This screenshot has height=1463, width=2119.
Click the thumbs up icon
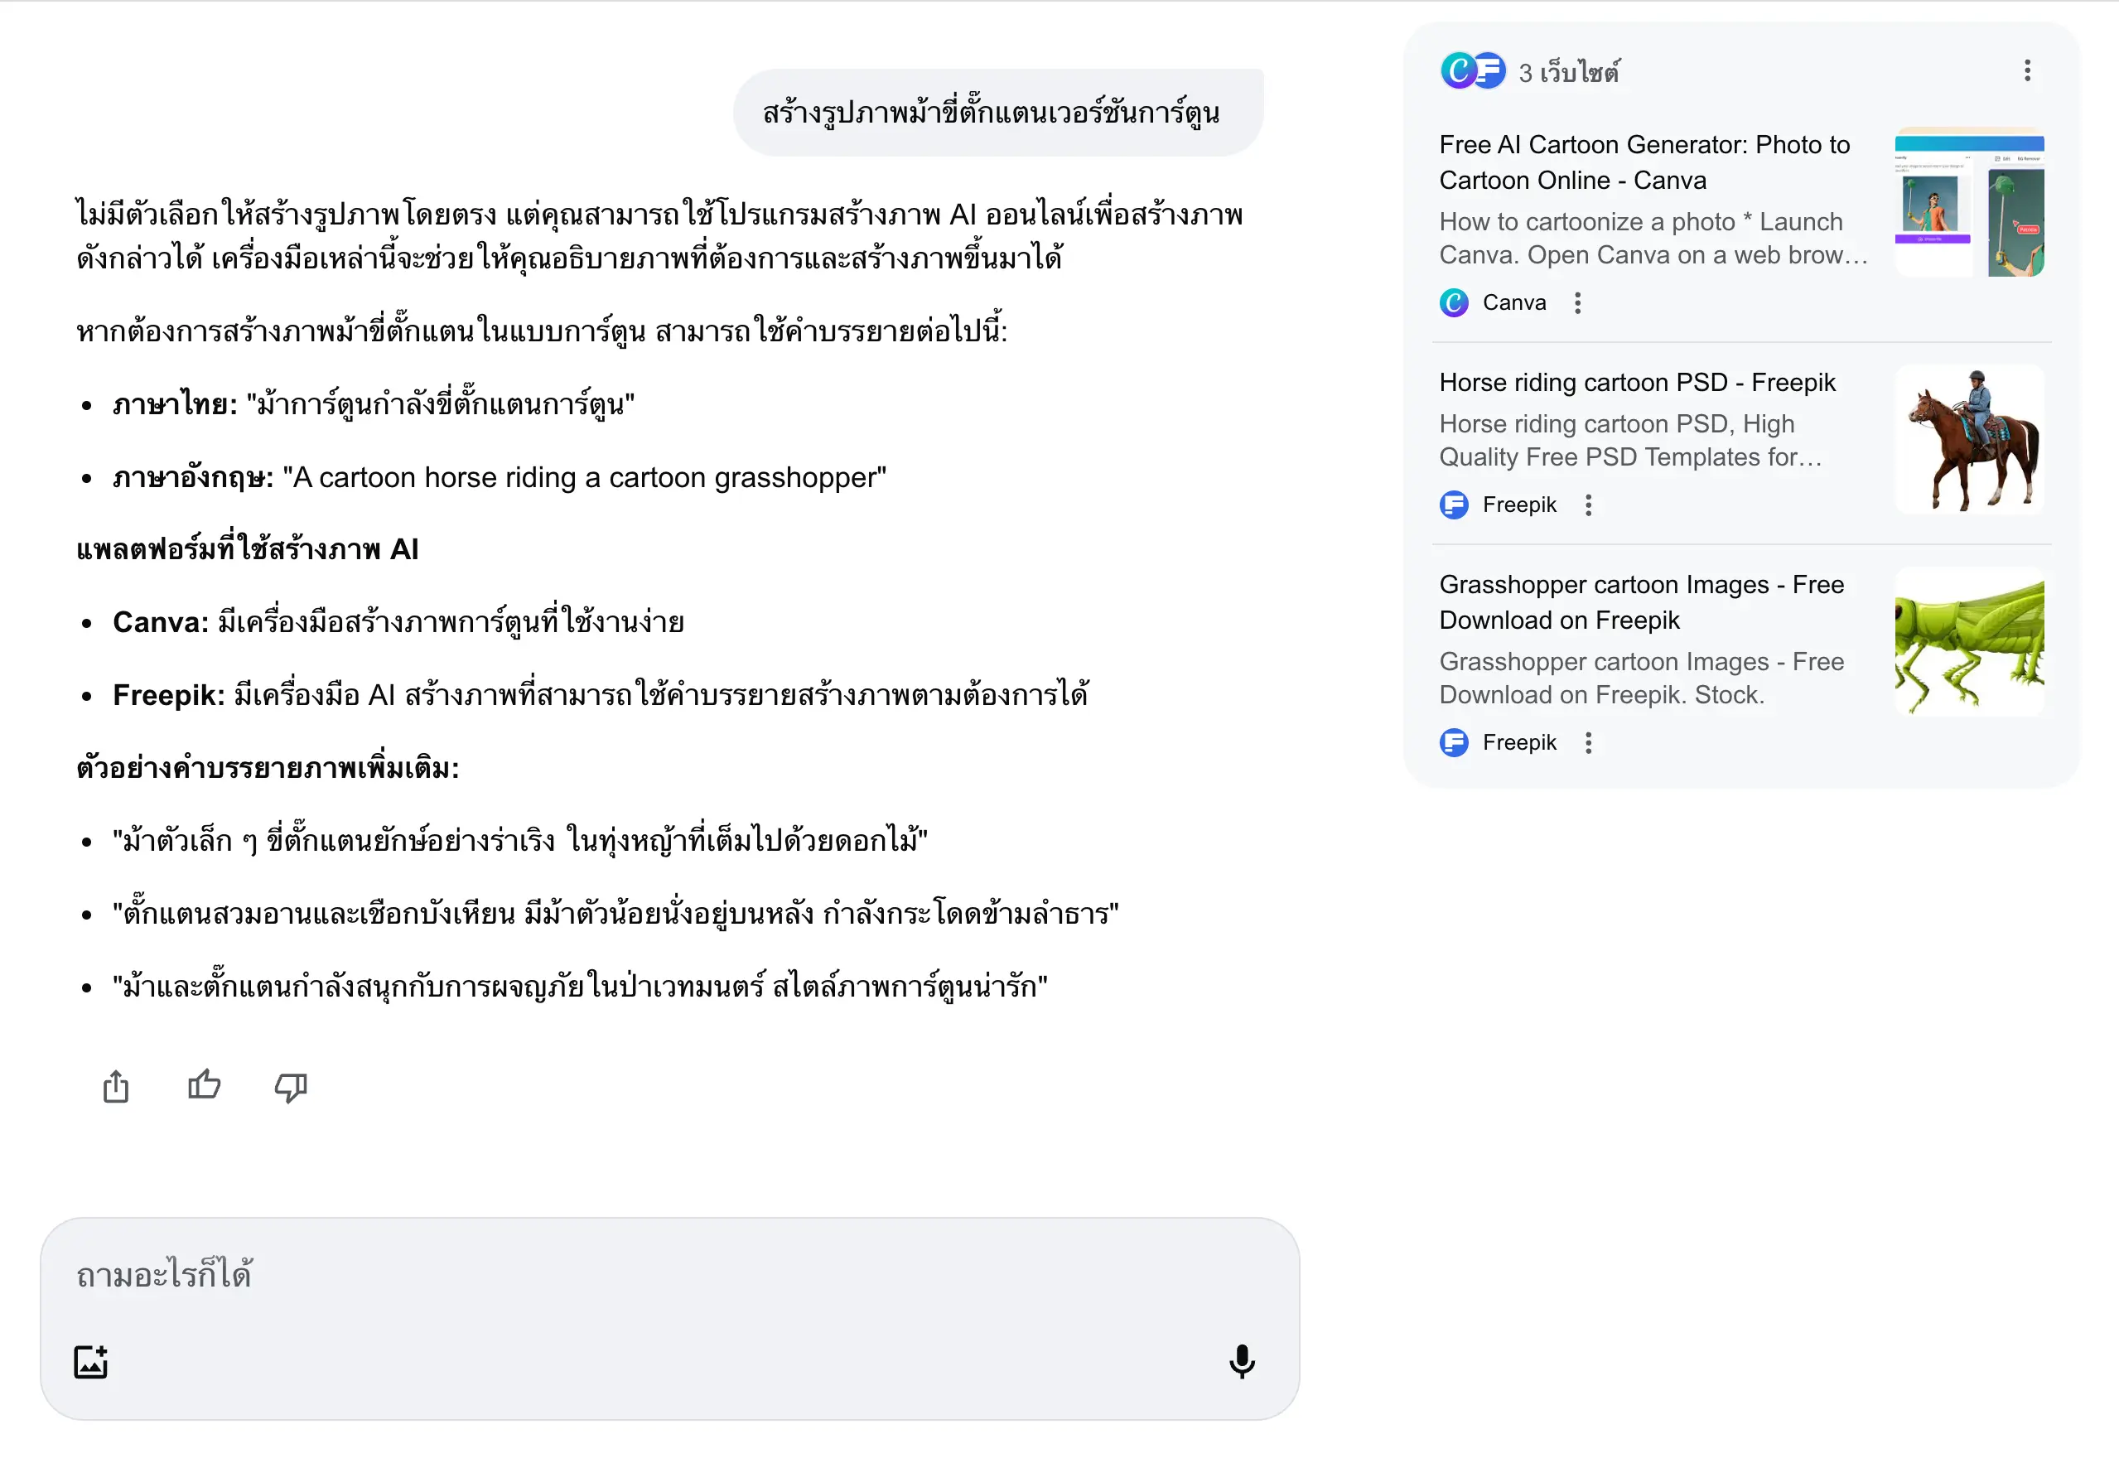click(x=204, y=1086)
